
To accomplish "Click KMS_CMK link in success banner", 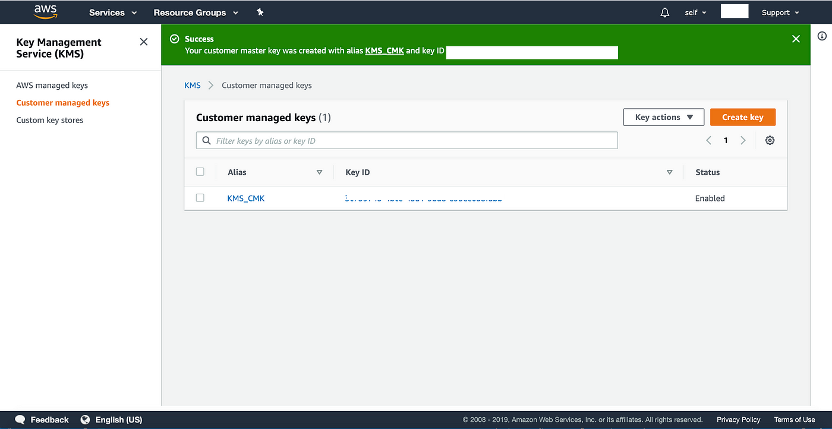I will pyautogui.click(x=385, y=51).
